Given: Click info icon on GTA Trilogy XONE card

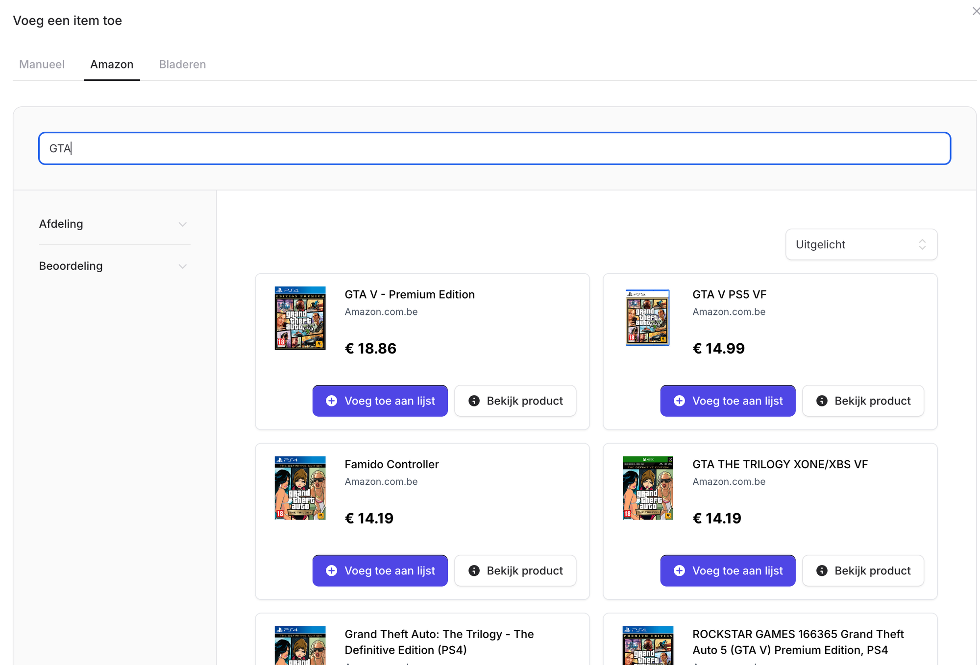Looking at the screenshot, I should pyautogui.click(x=822, y=571).
